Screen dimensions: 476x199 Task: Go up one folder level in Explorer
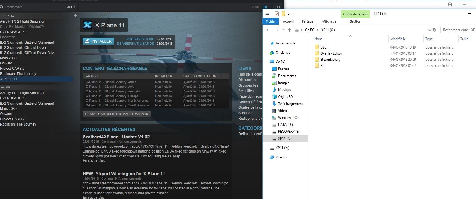point(289,30)
